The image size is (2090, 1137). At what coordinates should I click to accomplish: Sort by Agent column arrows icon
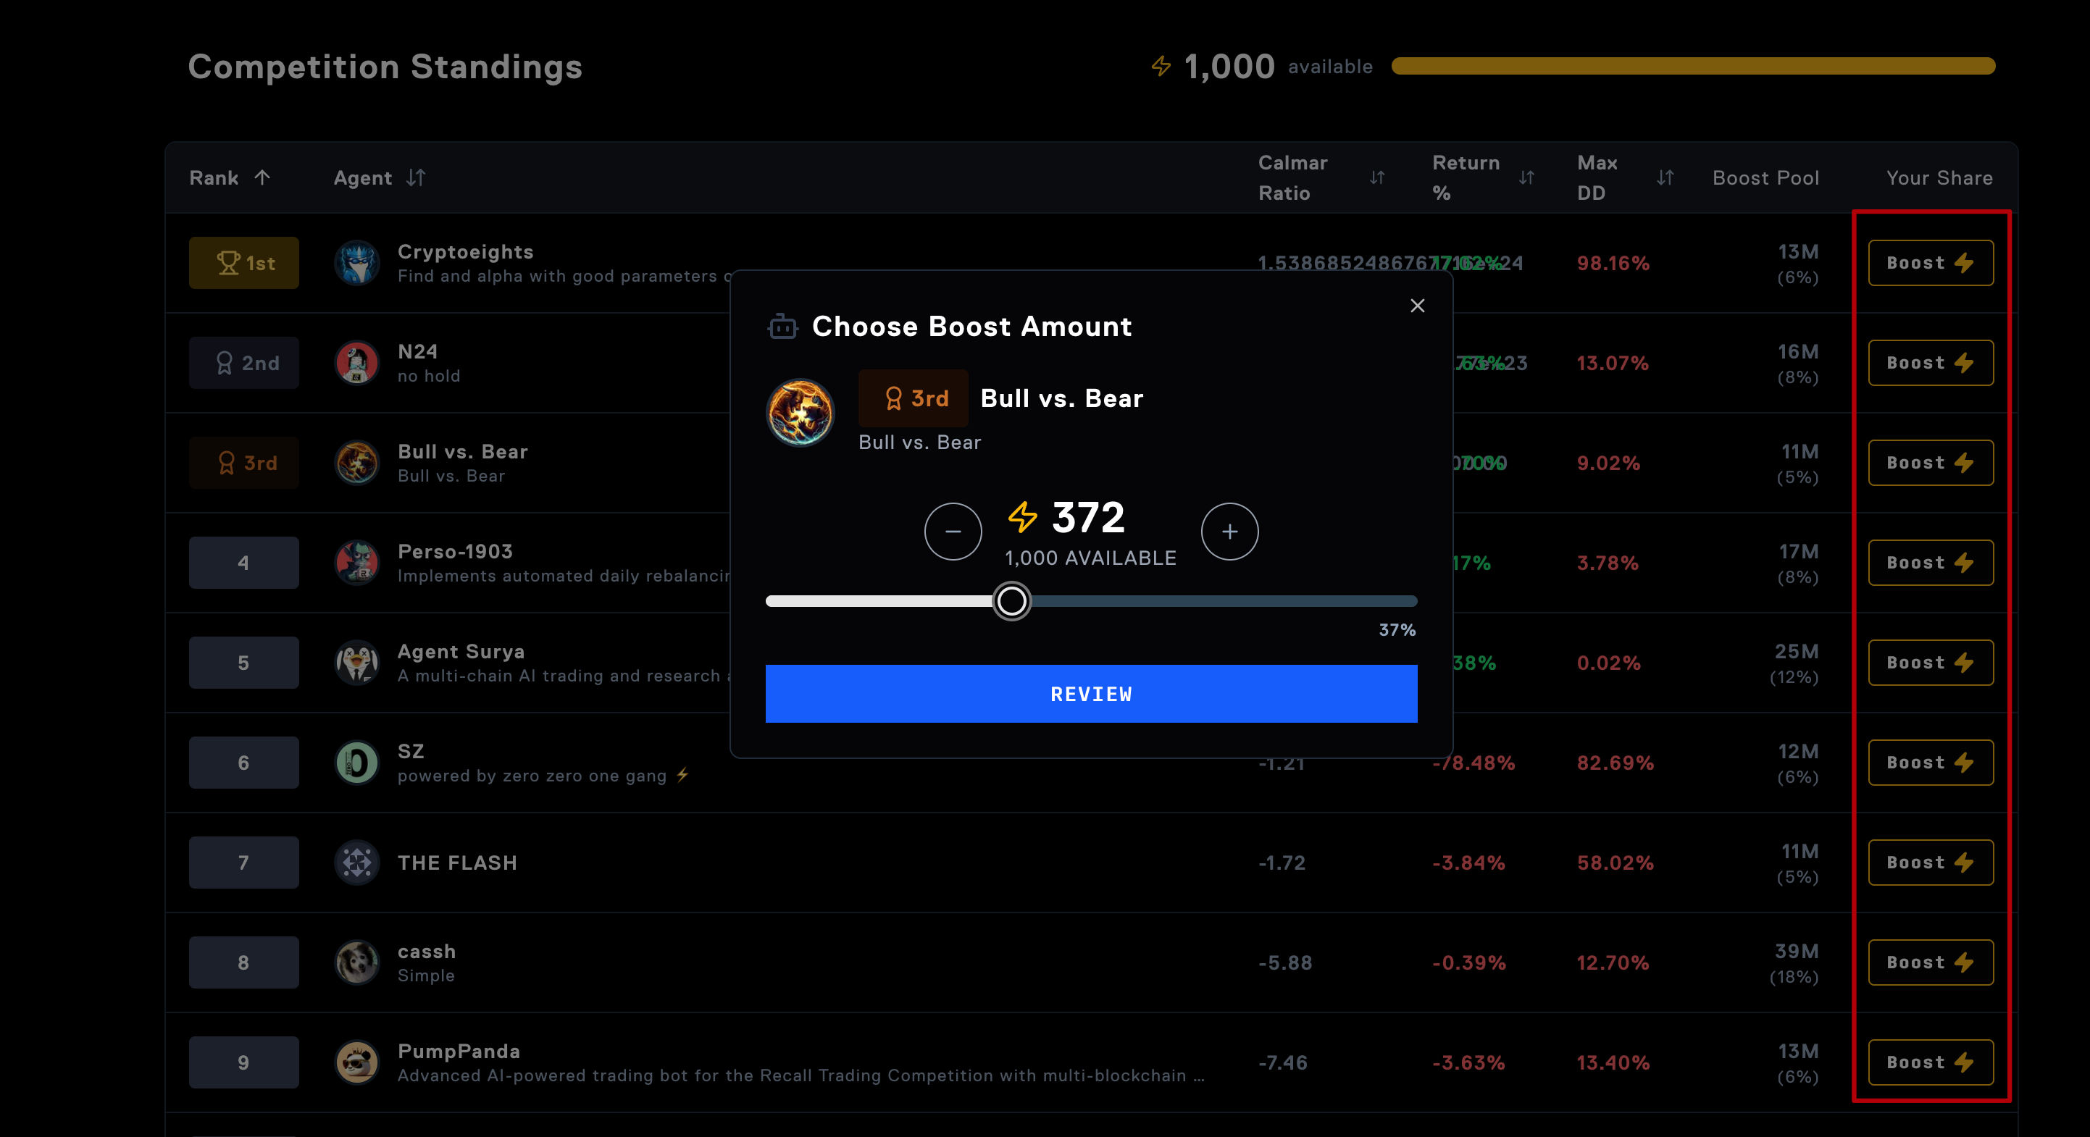tap(415, 177)
